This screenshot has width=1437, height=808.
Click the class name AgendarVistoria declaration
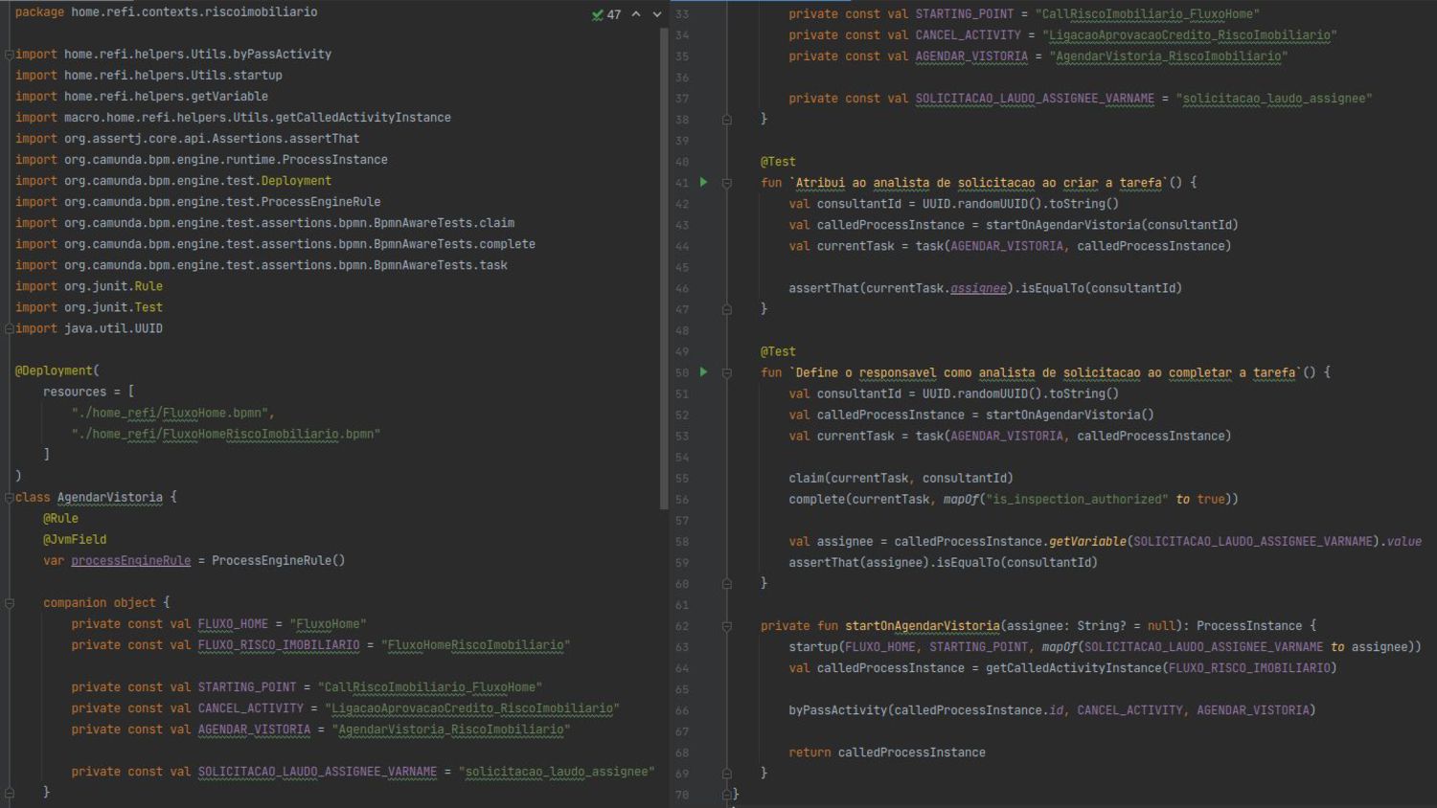coord(110,498)
